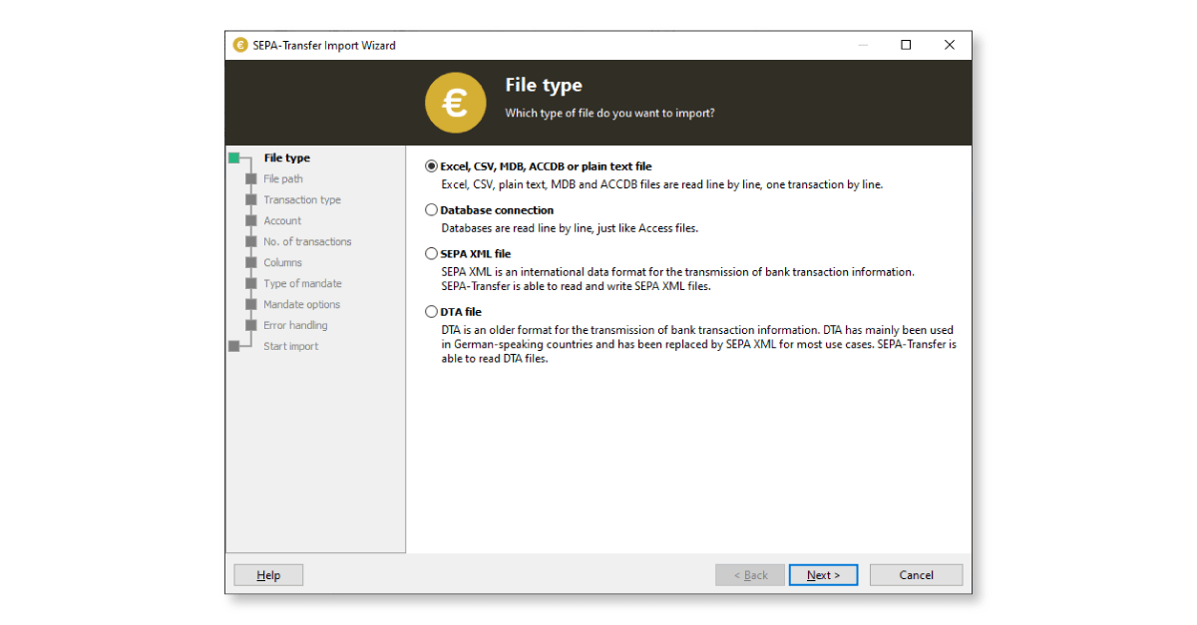
Task: Pick the DTA file radio option
Action: click(x=432, y=312)
